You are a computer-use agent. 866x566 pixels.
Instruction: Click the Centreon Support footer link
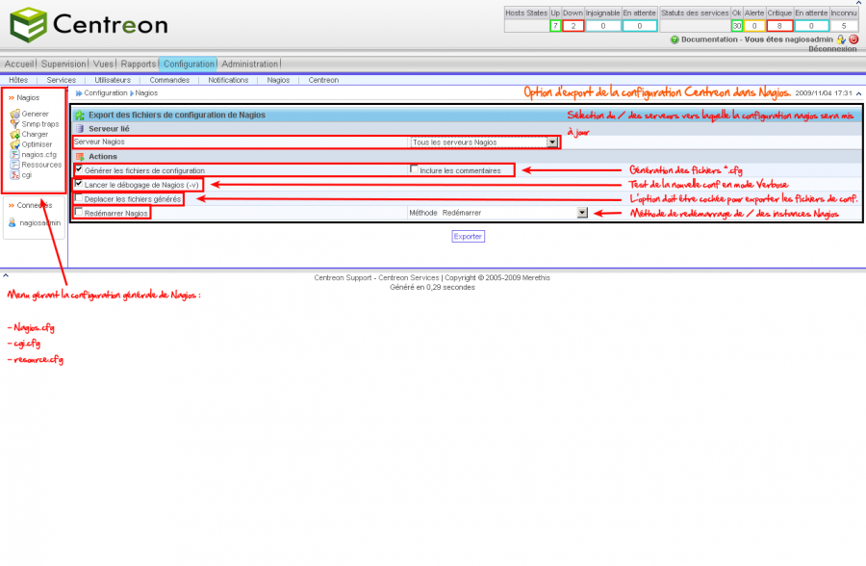pos(343,278)
